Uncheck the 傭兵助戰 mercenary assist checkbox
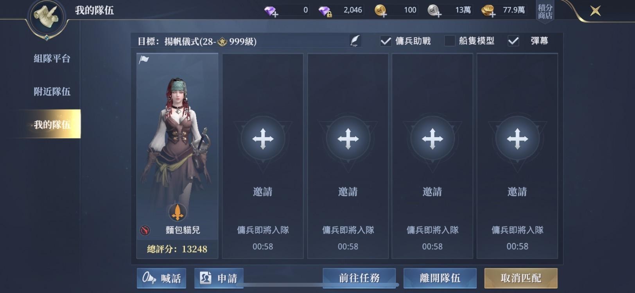The image size is (635, 293). (386, 41)
